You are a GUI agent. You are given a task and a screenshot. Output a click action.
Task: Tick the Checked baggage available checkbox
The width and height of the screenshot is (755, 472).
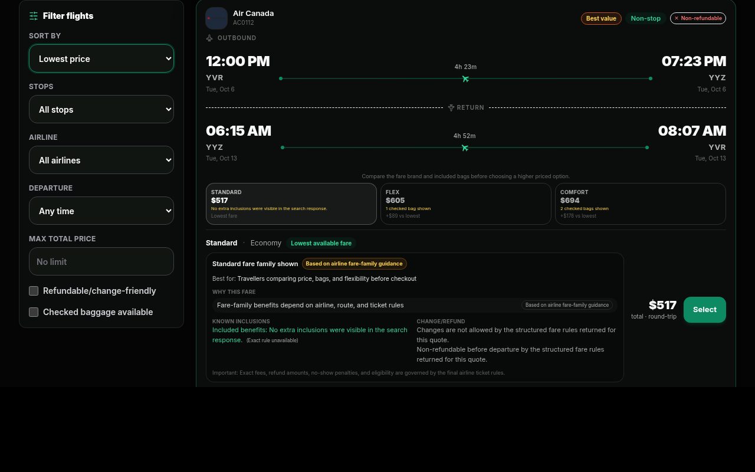34,312
